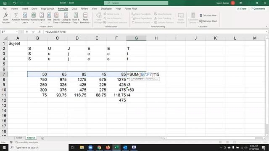269x151 pixels.
Task: Click Trace Precedents
Action: (141, 14)
